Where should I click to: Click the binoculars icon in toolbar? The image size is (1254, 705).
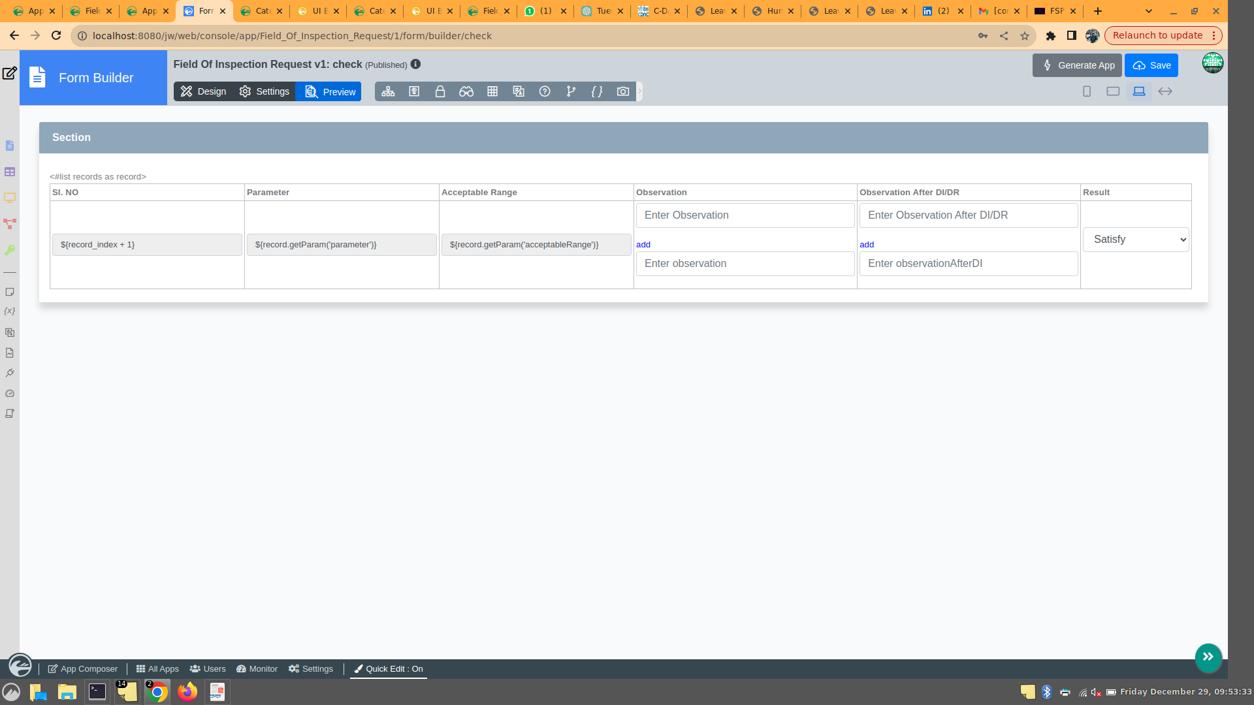point(466,91)
